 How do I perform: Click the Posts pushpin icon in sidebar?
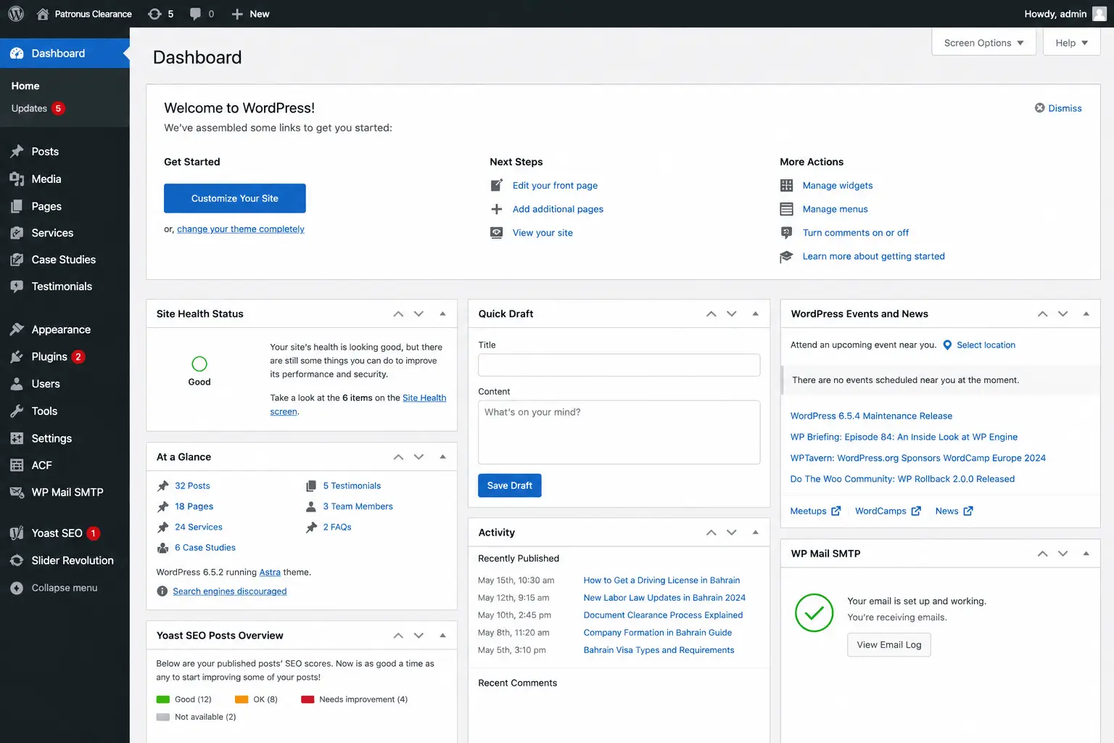pos(17,152)
